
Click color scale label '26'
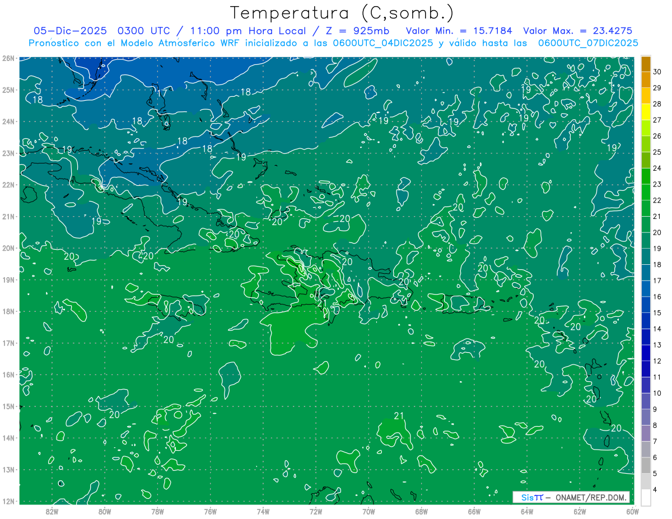point(657,136)
